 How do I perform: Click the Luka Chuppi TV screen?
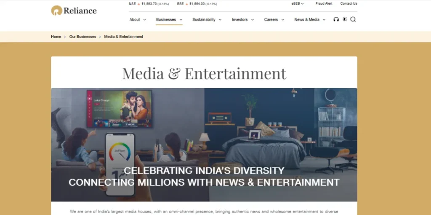pos(119,109)
